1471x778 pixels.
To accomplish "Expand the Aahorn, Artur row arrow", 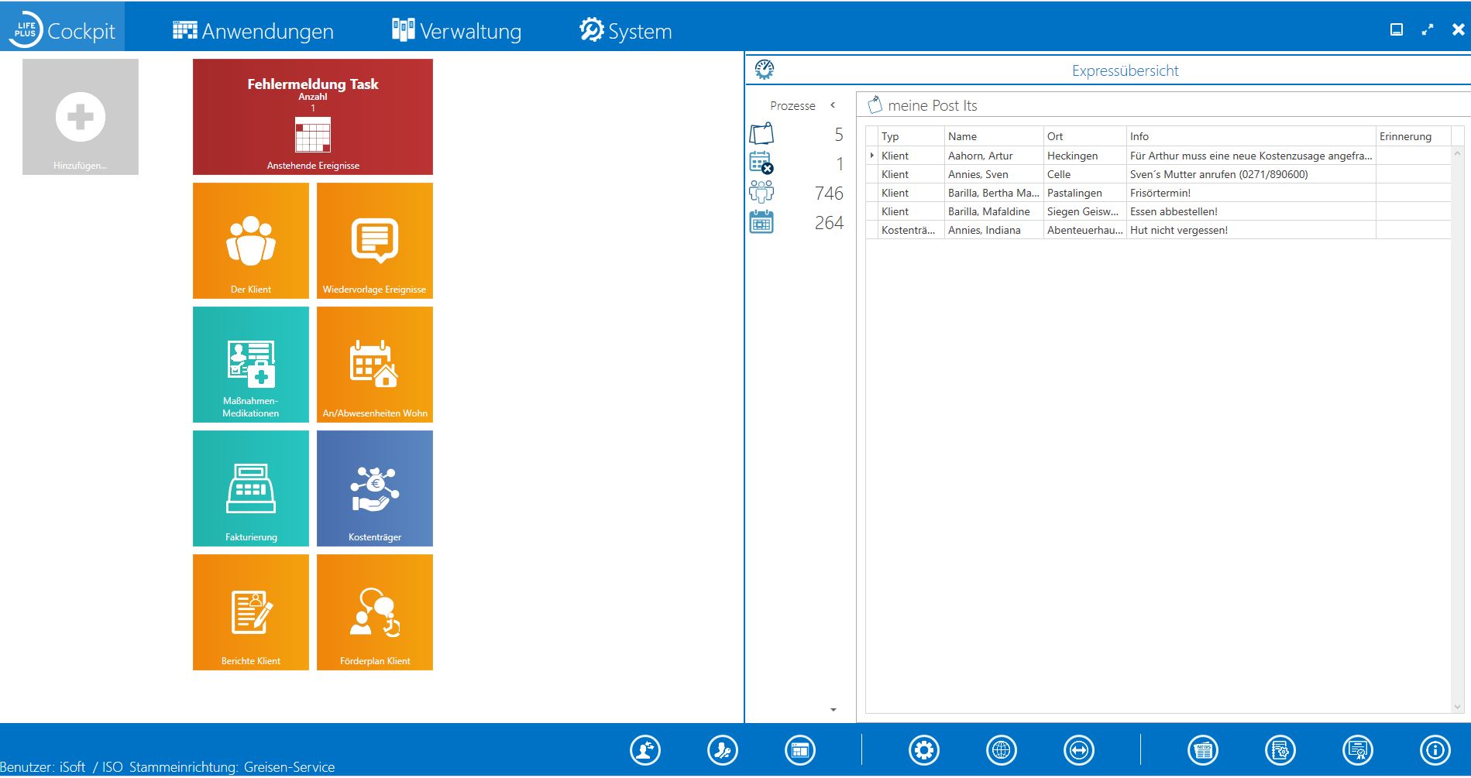I will point(872,156).
